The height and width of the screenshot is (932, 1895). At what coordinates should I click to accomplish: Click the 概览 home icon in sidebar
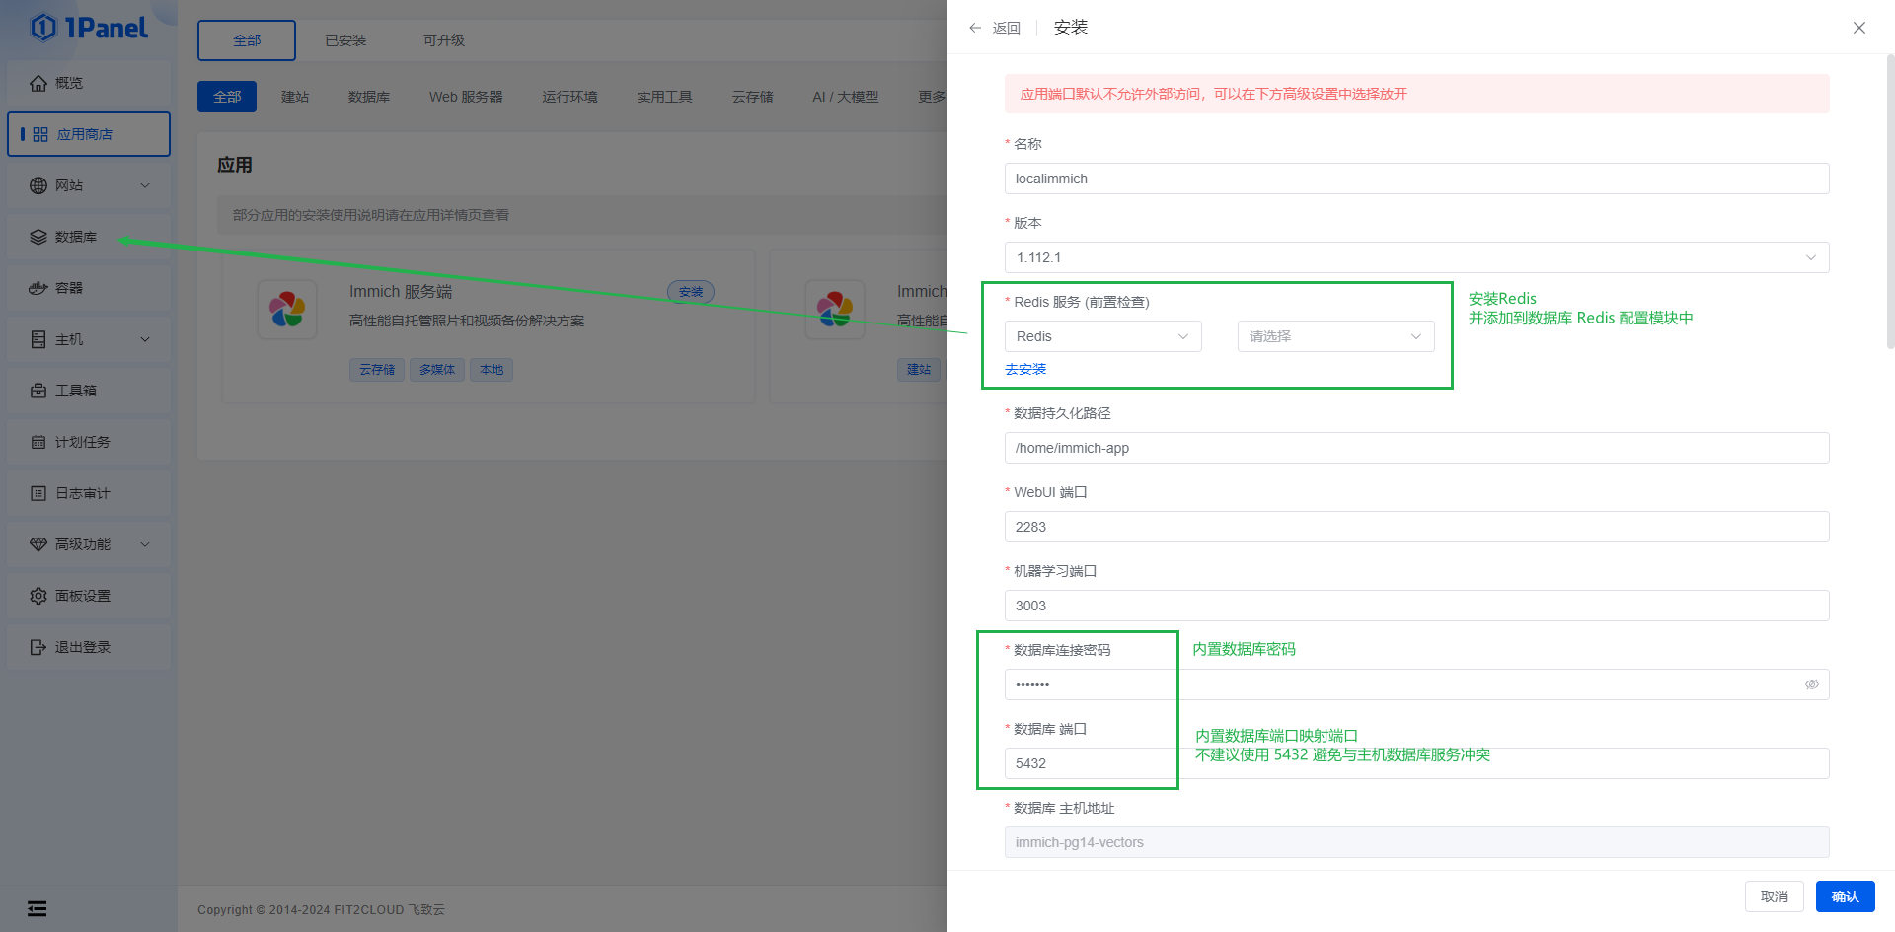coord(38,83)
